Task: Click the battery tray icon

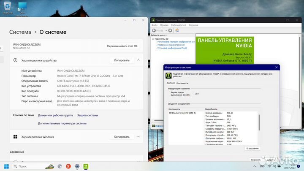Action: [x=279, y=166]
